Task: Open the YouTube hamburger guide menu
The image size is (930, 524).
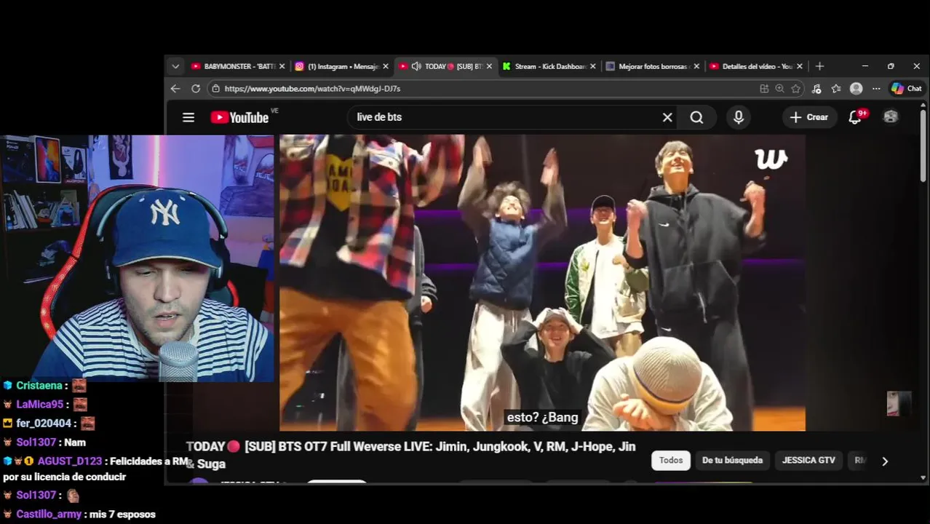Action: click(188, 117)
